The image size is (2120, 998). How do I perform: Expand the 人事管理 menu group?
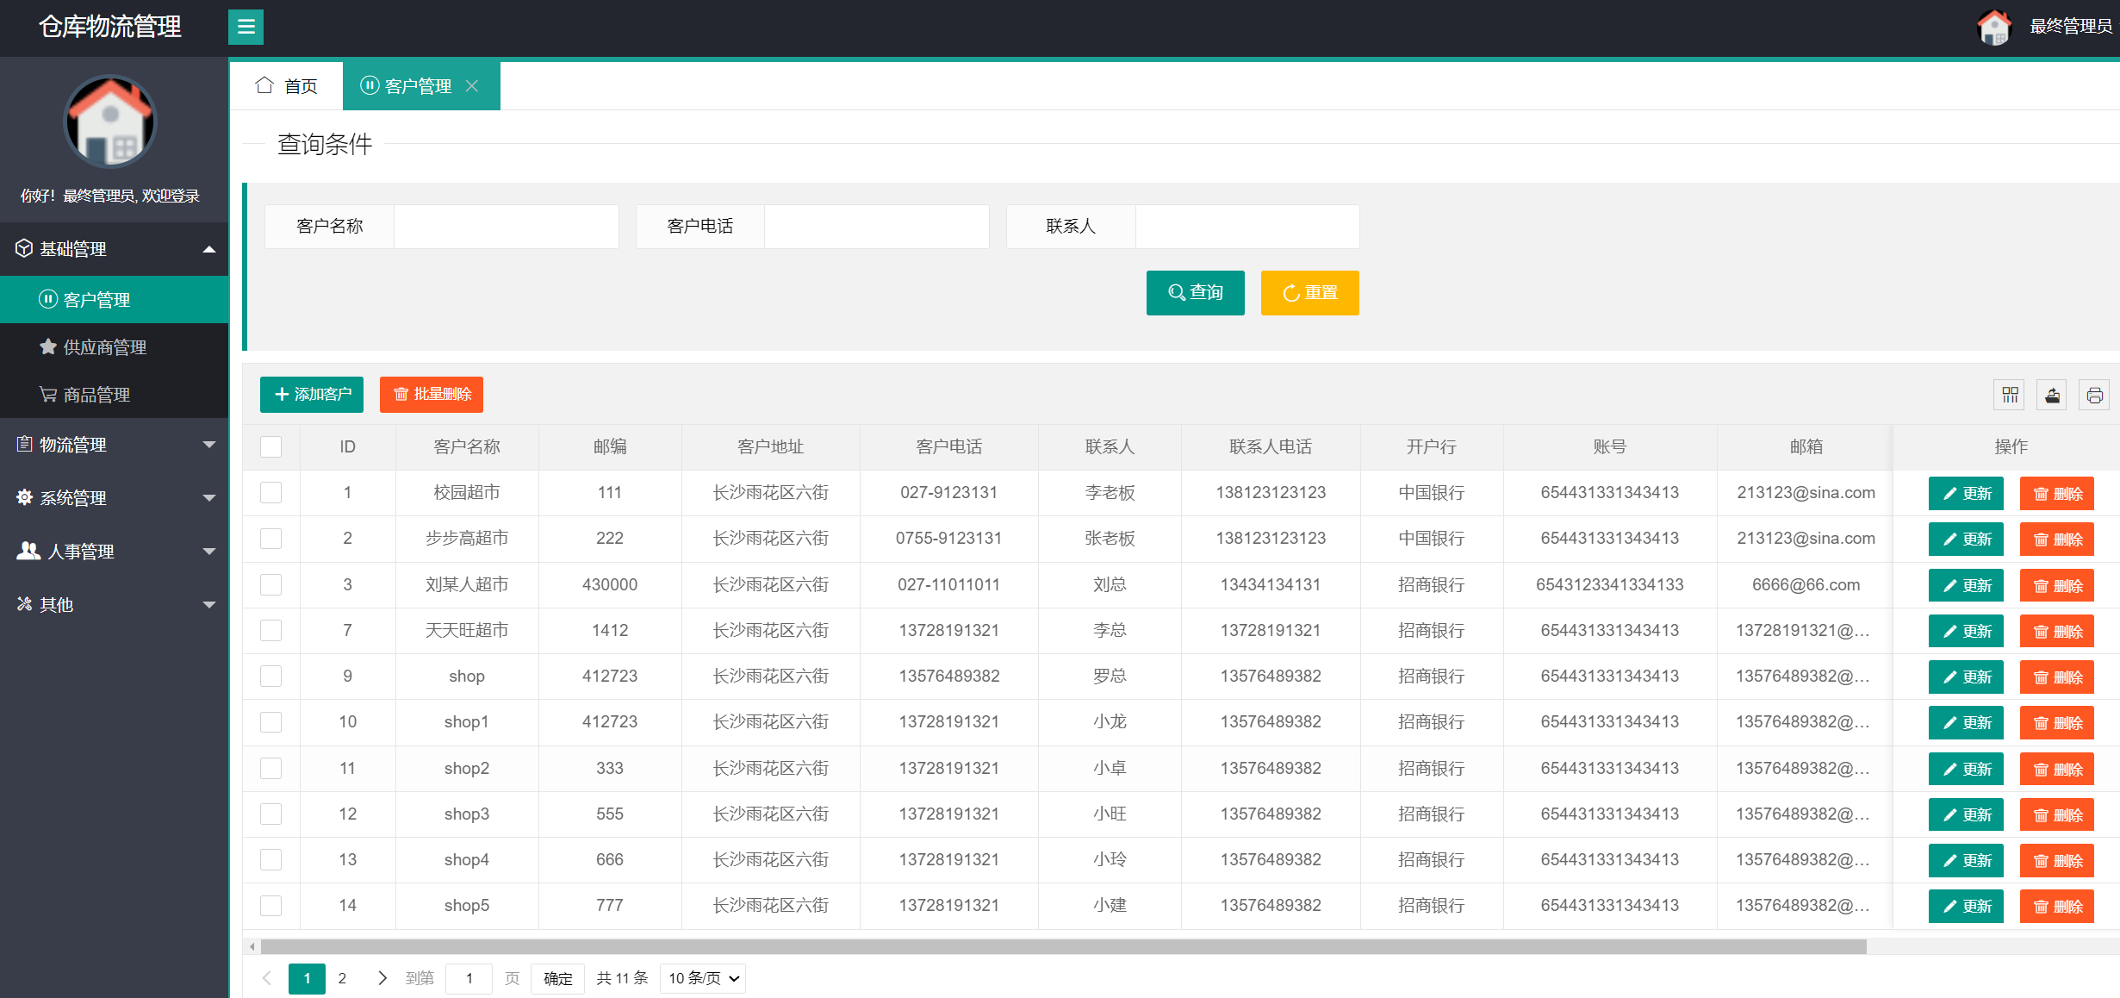coord(115,552)
